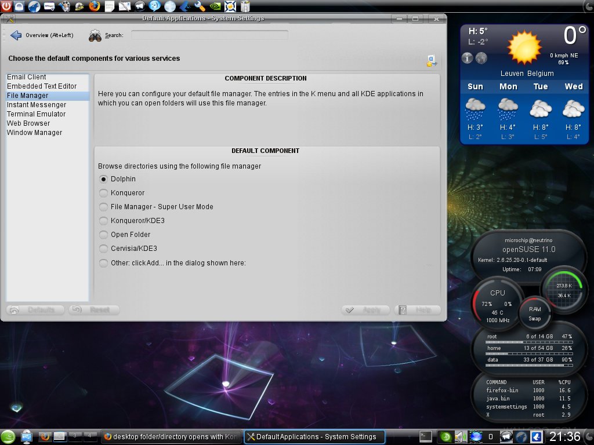Click the 0° current temperature reading
The height and width of the screenshot is (445, 594).
[x=575, y=35]
